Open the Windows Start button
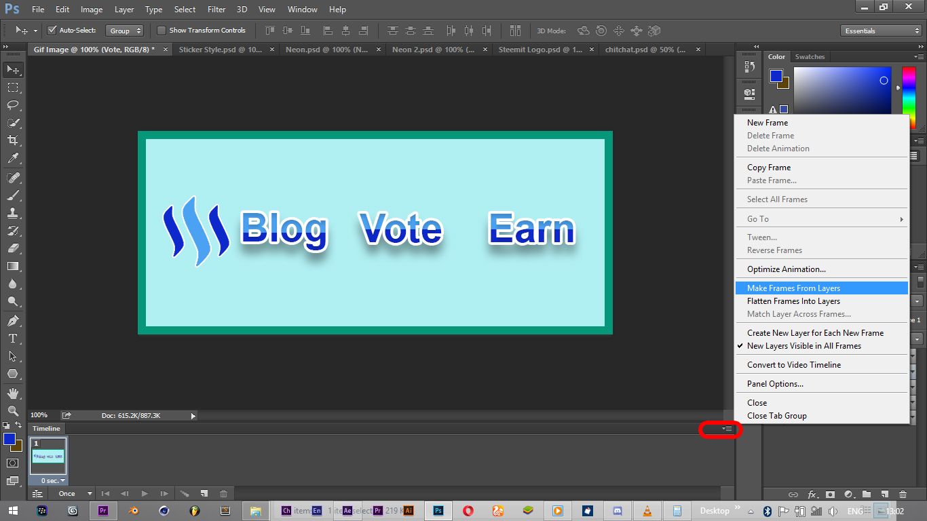This screenshot has width=927, height=521. point(14,511)
